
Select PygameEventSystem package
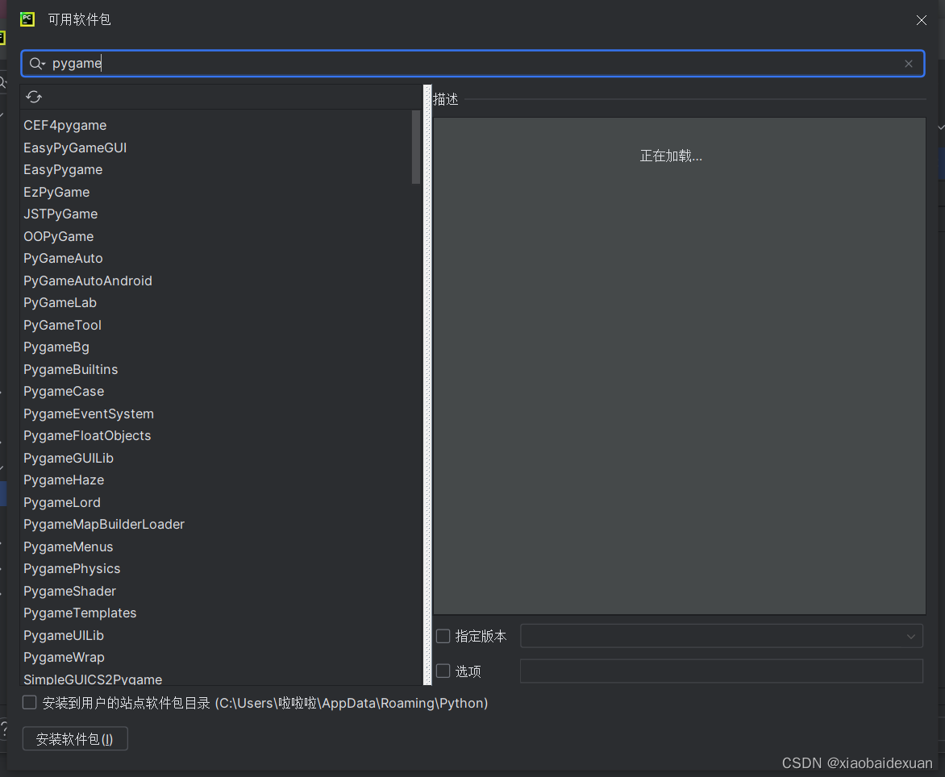click(x=89, y=413)
